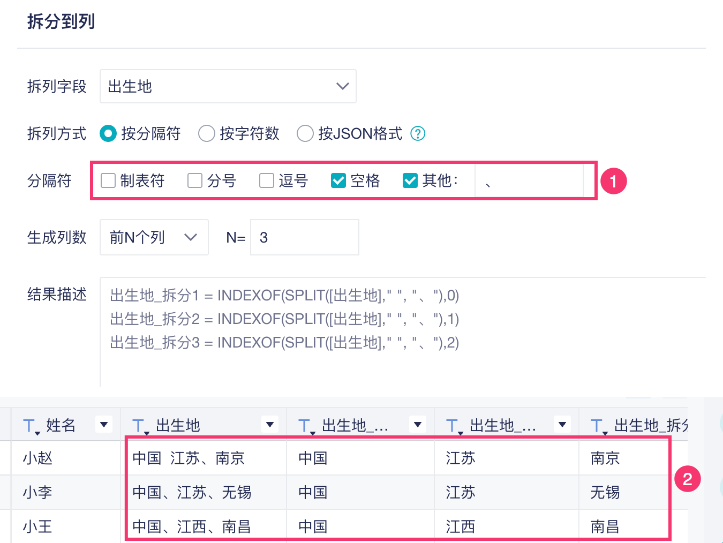Click the N value input field
This screenshot has height=543, width=723.
click(304, 237)
